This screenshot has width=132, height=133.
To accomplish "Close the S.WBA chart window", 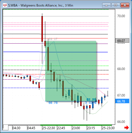I will coord(125,5).
